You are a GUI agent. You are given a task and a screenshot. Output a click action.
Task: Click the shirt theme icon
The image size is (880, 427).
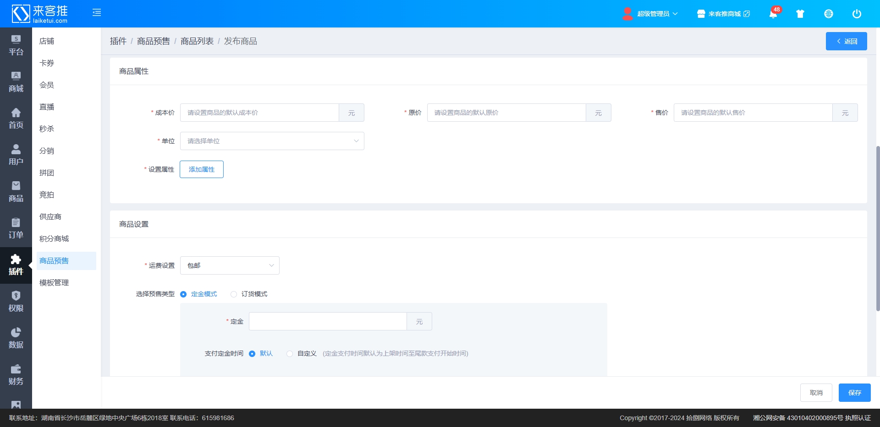pos(800,14)
